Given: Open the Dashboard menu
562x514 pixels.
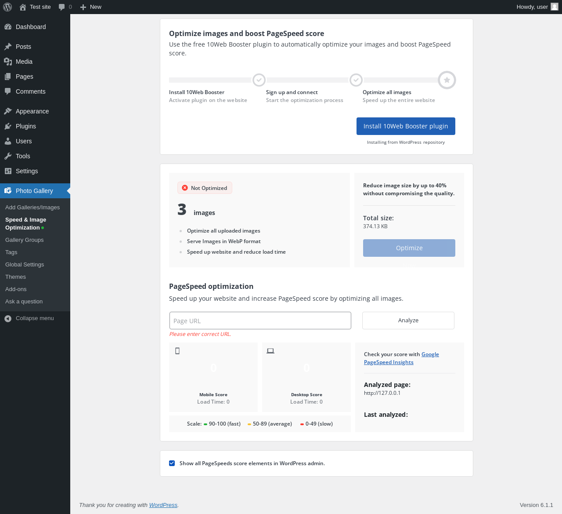Looking at the screenshot, I should pos(35,27).
